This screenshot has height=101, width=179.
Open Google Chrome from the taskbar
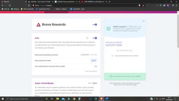coord(74,99)
